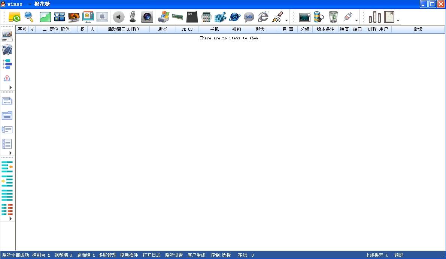
Task: Open dropdown arrow next to eyedropper keys icon
Action: tap(286, 21)
